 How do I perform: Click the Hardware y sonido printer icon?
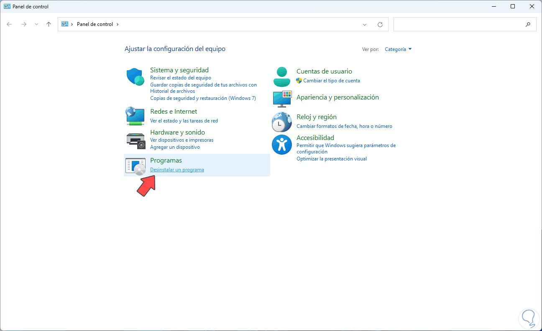pos(135,140)
